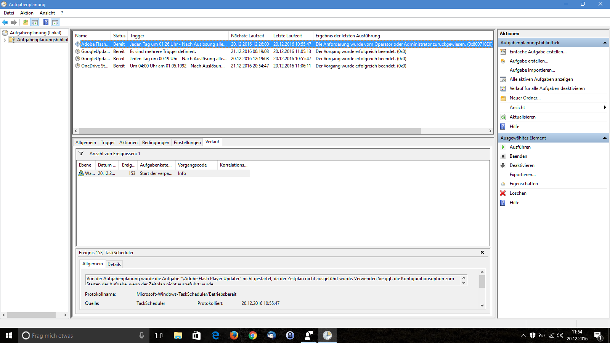Viewport: 610px width, 343px height.
Task: Click the Deaktivieren down-arrow icon
Action: pos(503,165)
